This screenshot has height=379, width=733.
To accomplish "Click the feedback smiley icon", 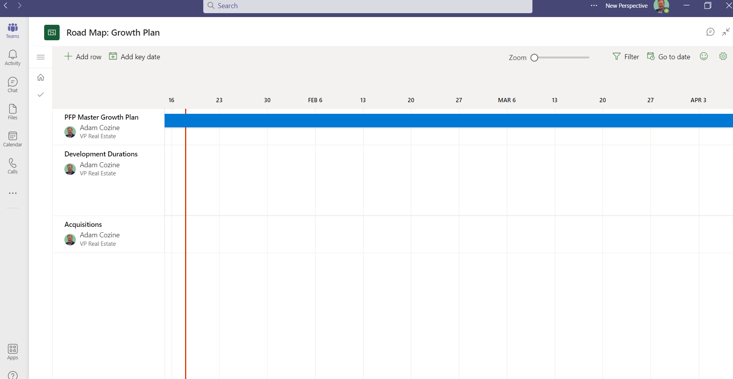I will click(704, 56).
